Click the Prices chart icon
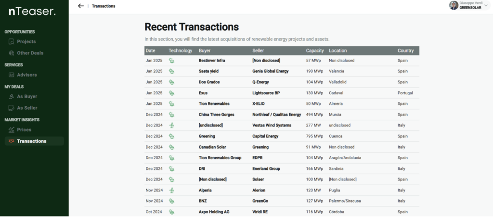Image resolution: width=493 pixels, height=217 pixels. (12, 130)
